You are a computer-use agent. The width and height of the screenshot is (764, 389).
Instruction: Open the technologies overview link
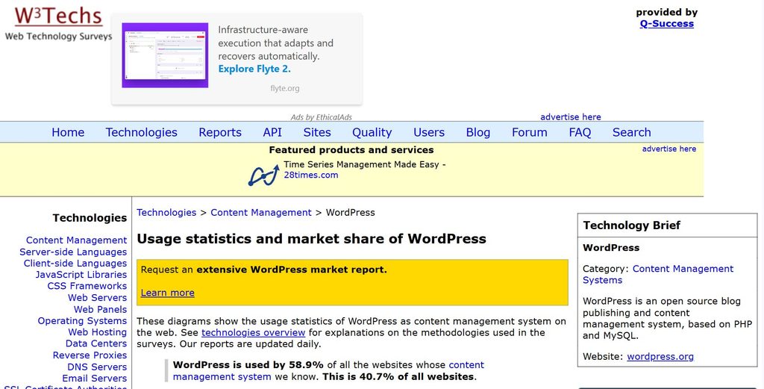[x=254, y=332]
